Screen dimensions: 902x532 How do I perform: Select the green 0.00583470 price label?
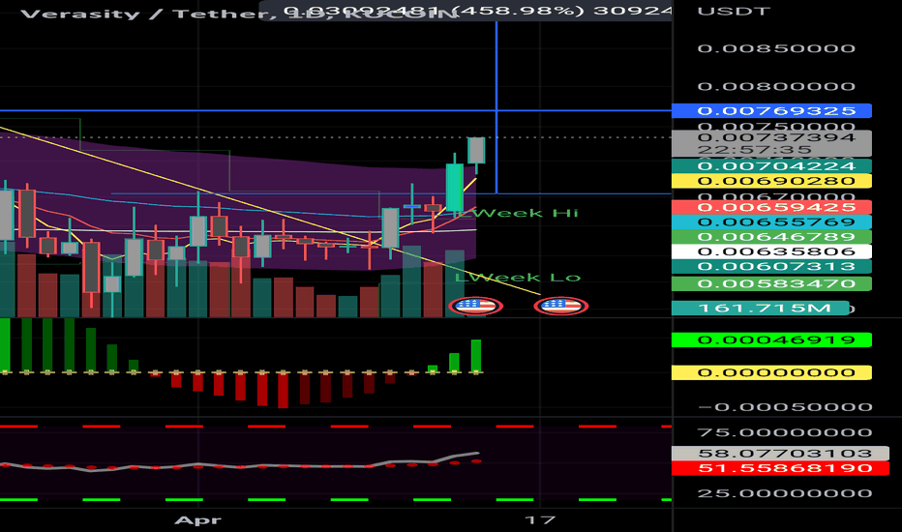click(x=771, y=283)
